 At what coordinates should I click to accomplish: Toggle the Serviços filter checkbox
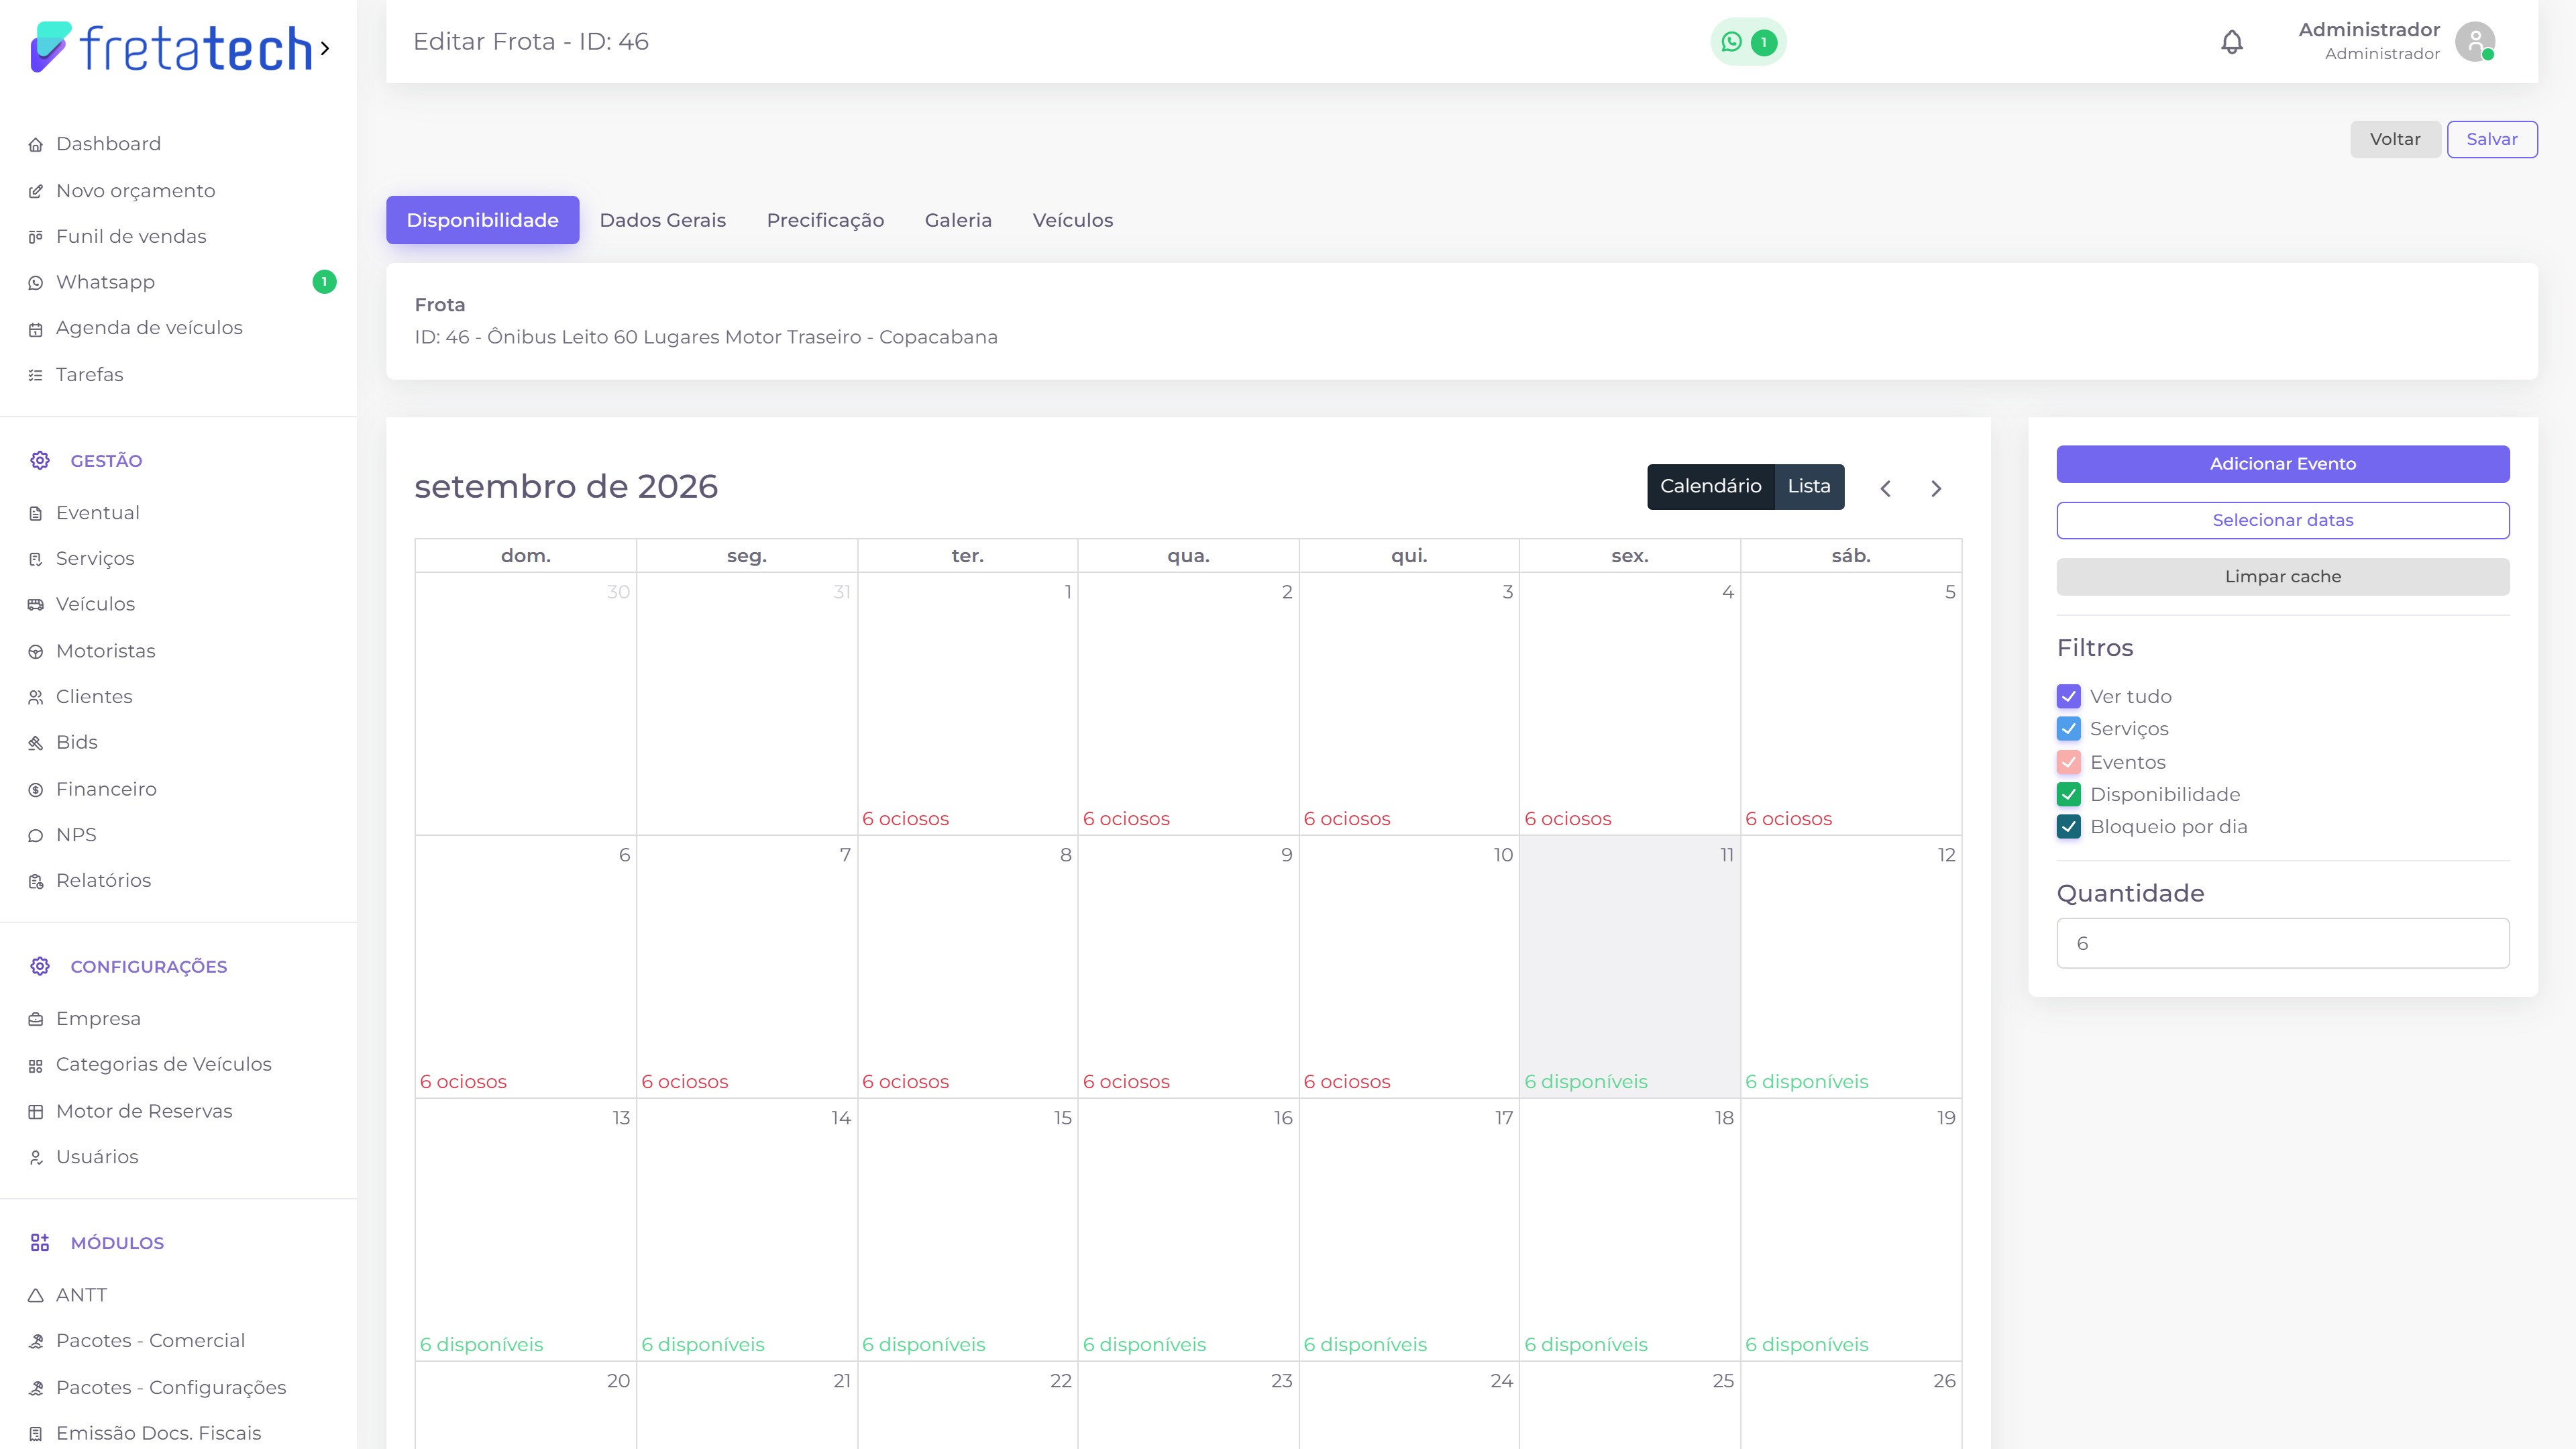click(2069, 729)
